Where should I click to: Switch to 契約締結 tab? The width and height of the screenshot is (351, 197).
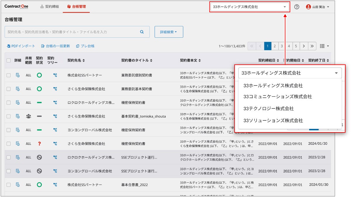[x=49, y=6]
